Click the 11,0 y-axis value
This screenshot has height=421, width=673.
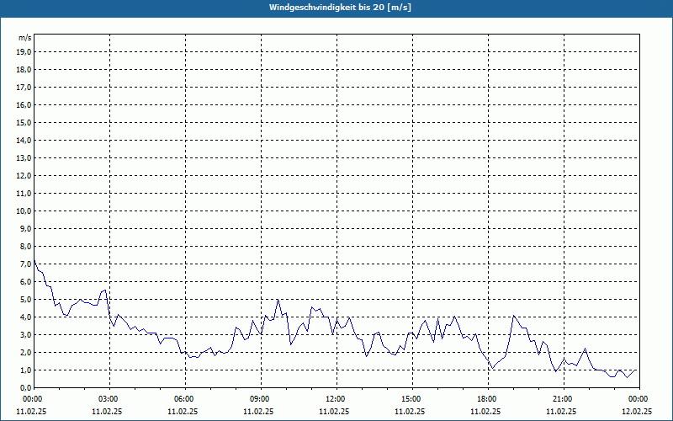24,194
